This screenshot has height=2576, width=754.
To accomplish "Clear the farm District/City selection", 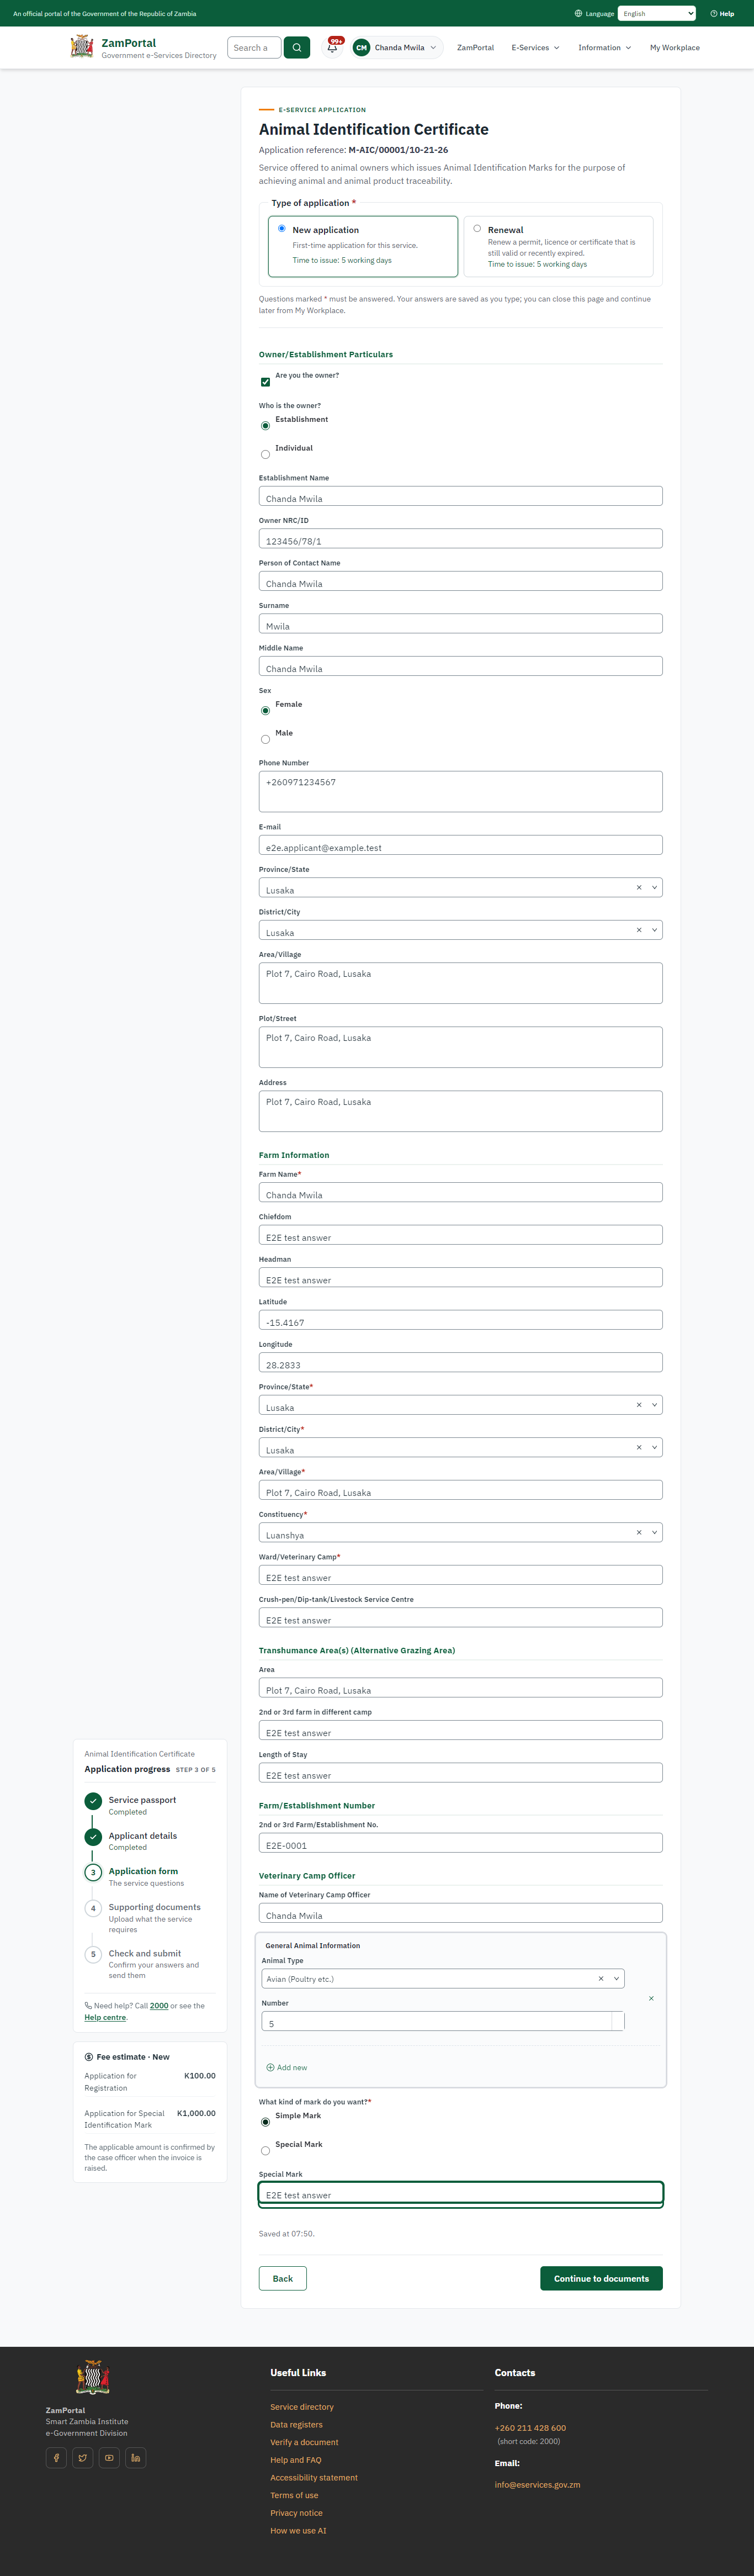I will point(639,1447).
